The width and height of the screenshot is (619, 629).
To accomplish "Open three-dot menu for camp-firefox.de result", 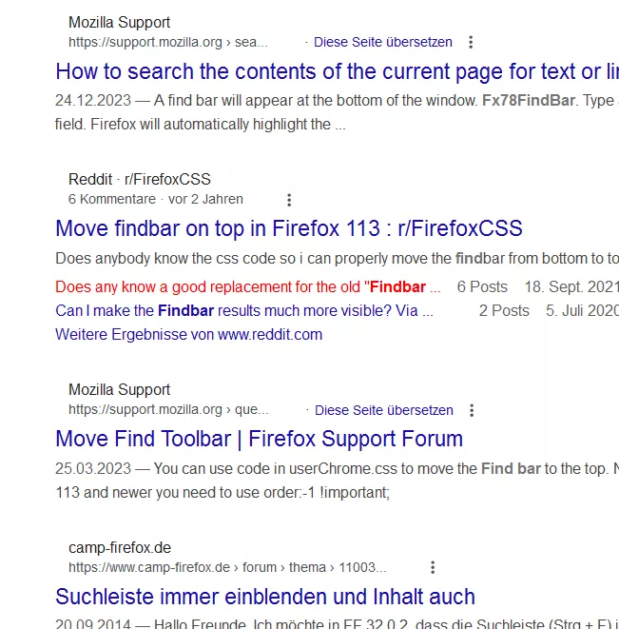I will point(433,567).
